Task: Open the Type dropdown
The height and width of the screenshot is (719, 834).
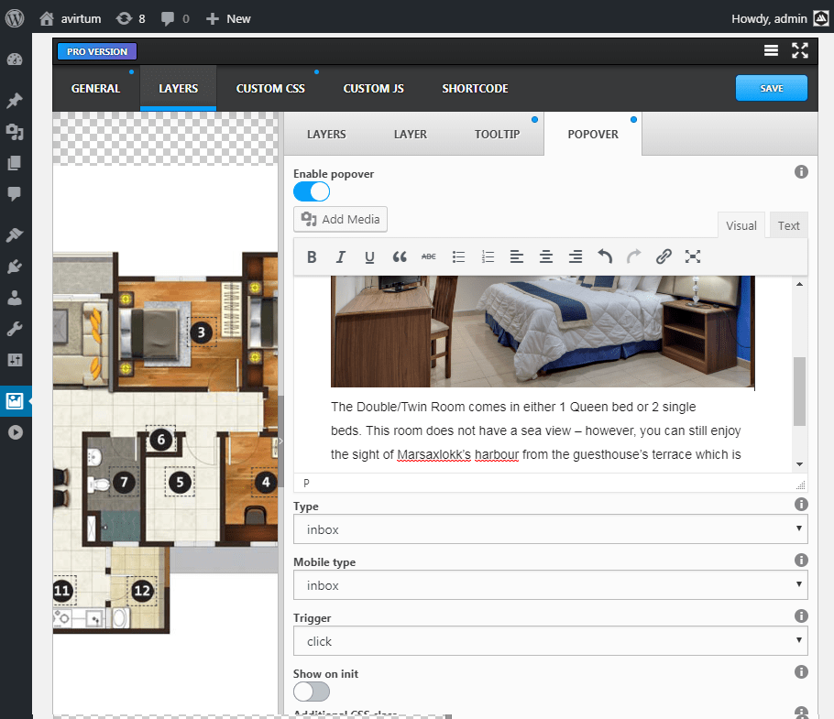Action: click(x=550, y=529)
